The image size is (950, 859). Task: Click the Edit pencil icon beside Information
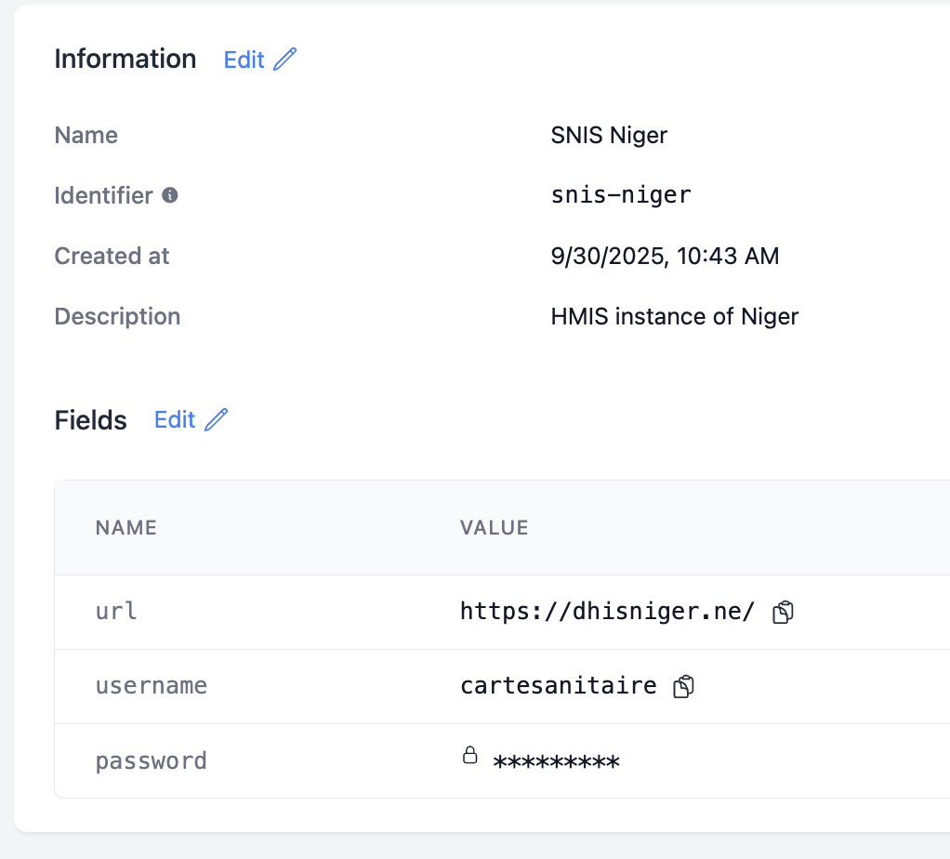point(284,59)
